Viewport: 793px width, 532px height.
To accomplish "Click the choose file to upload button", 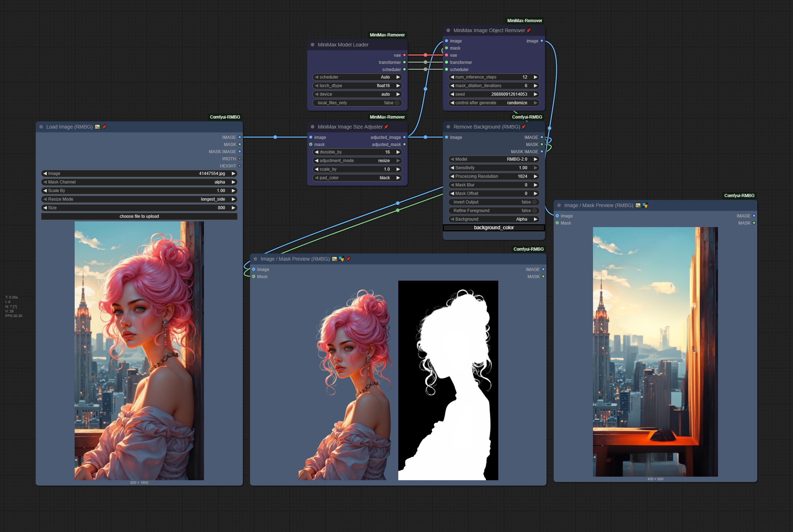I will tap(139, 216).
